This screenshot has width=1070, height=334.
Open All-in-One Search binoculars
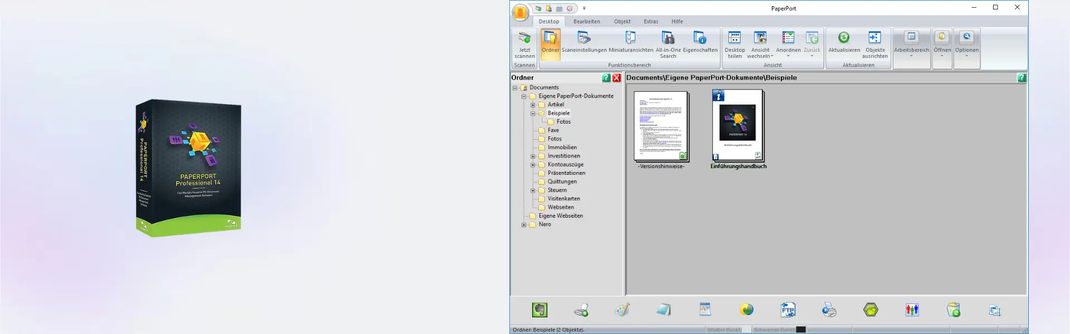click(x=668, y=38)
